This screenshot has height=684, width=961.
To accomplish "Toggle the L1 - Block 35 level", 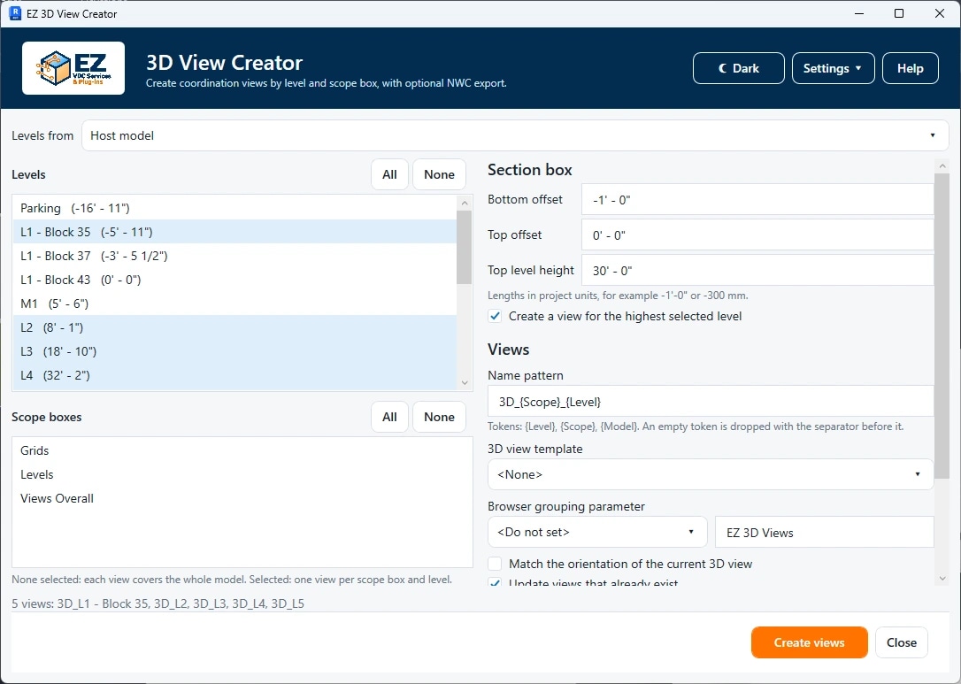I will point(234,232).
